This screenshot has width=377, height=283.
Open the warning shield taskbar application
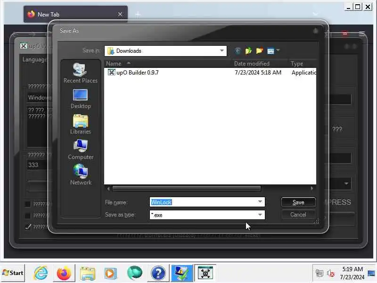pos(182,273)
